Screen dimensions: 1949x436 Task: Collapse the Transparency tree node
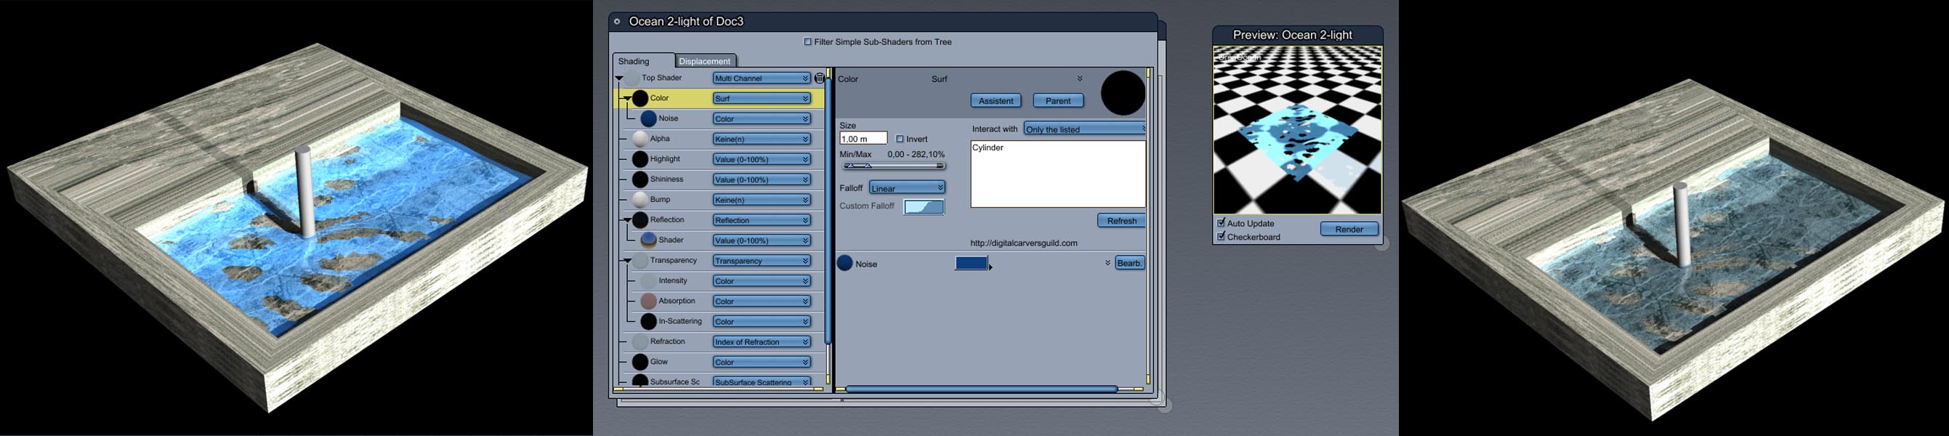pos(627,261)
